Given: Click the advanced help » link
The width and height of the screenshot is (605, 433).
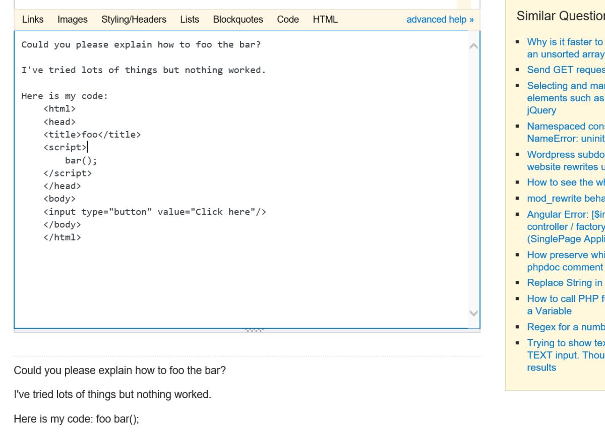Looking at the screenshot, I should point(440,20).
